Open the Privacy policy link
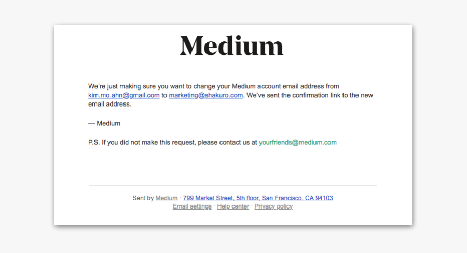The width and height of the screenshot is (467, 253). (273, 206)
